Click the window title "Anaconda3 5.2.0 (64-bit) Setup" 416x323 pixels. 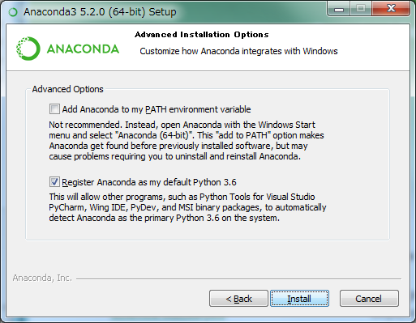click(100, 12)
